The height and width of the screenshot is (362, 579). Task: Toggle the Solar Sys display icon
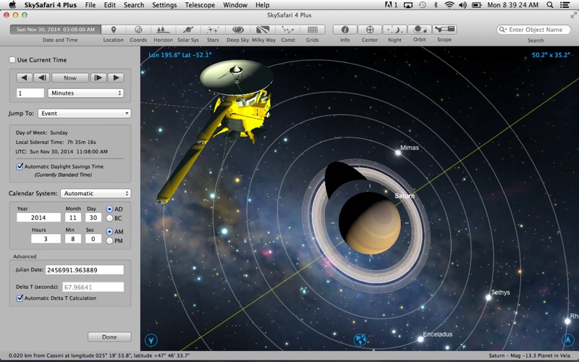coord(188,30)
